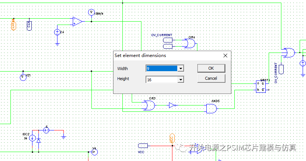This screenshot has width=306, height=161.
Task: Open the Height dropdown arrow
Action: (181, 79)
